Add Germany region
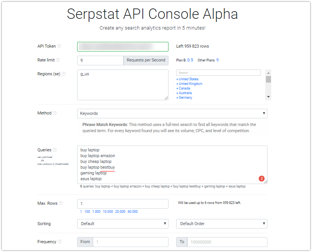 click(184, 98)
